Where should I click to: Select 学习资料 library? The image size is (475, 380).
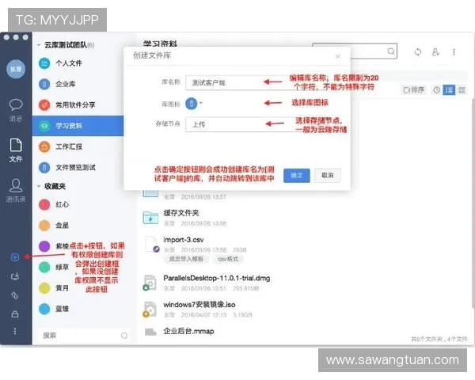point(78,126)
